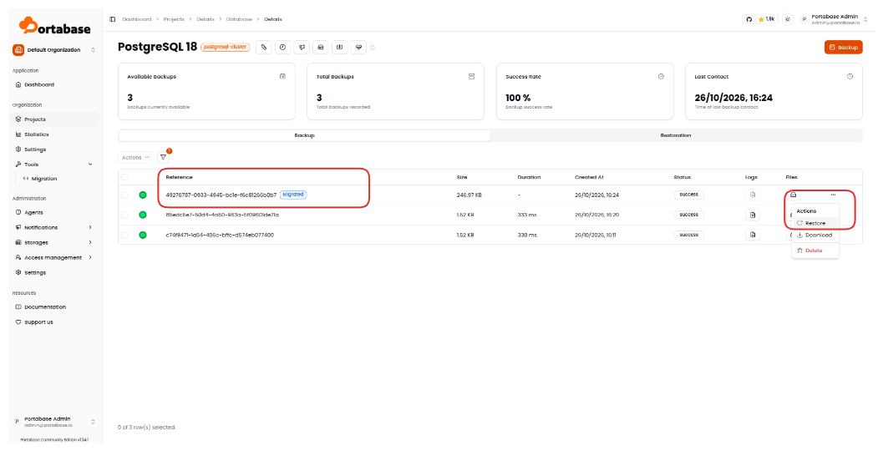
Task: Open Statistics in the sidebar
Action: [x=54, y=134]
